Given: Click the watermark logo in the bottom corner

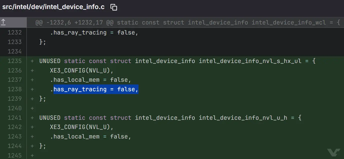Looking at the screenshot, I should (x=333, y=152).
